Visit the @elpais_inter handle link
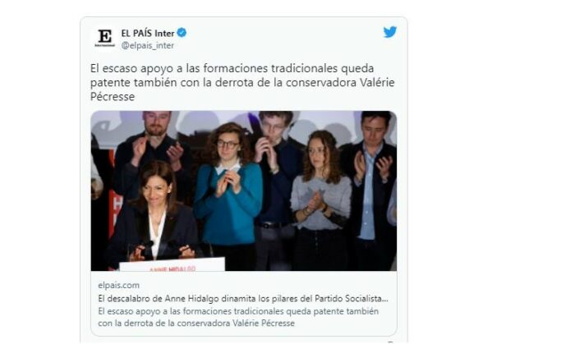Image resolution: width=575 pixels, height=344 pixels. click(x=147, y=45)
